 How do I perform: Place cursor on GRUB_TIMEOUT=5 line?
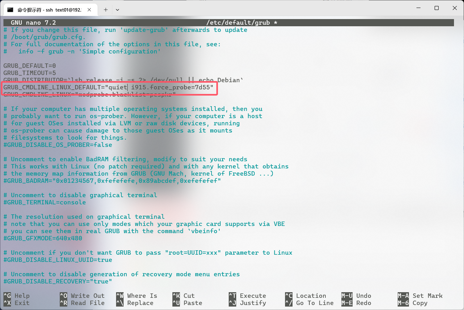30,73
